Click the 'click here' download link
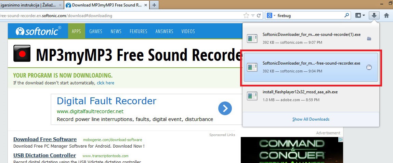Screen dimensions: 393x163 [x=106, y=83]
